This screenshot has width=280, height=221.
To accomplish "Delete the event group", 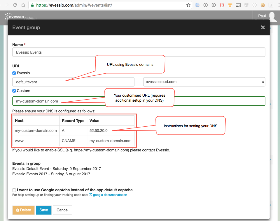I will coord(23,210).
